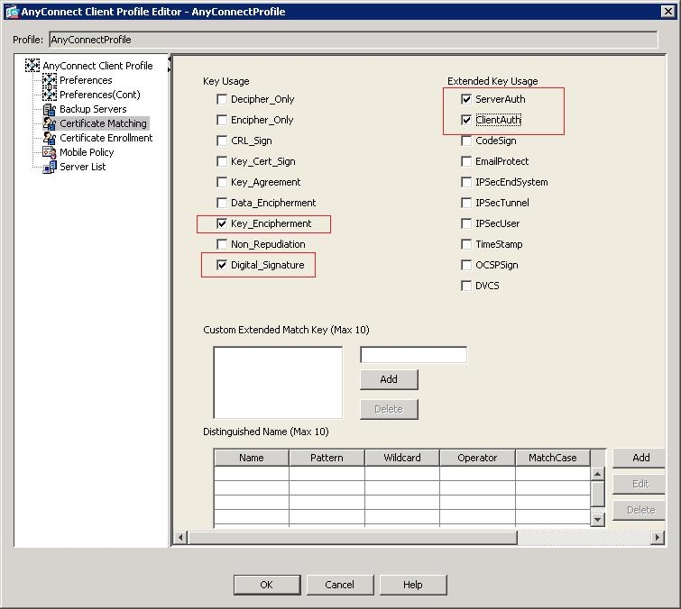The height and width of the screenshot is (609, 681).
Task: Check the Key_Cert_Sign option
Action: tap(222, 161)
